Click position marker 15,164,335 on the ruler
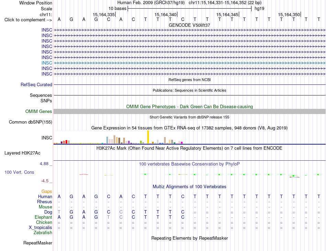 tap(104, 14)
